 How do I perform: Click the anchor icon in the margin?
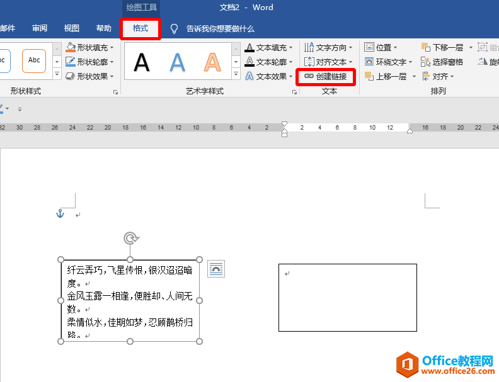(x=60, y=214)
